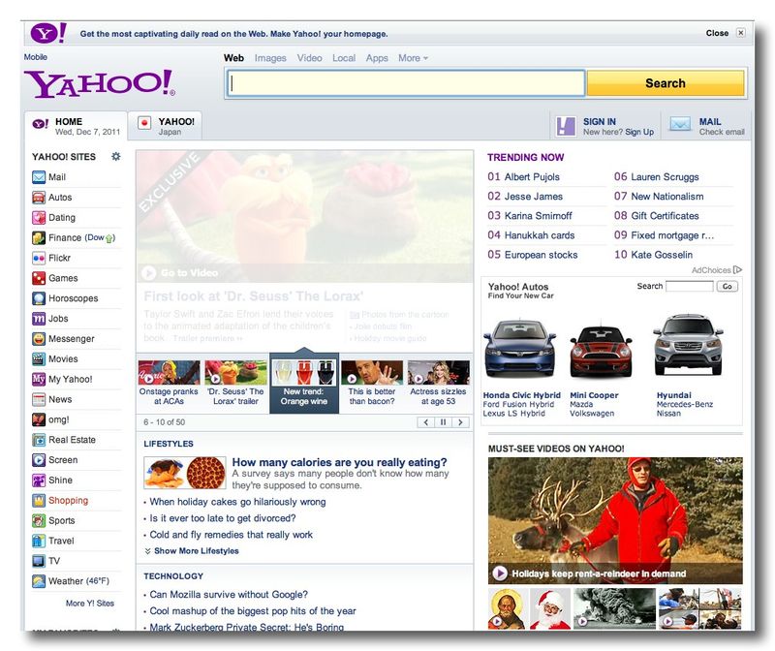The image size is (775, 651).
Task: Open the Dating heart icon
Action: click(x=39, y=218)
